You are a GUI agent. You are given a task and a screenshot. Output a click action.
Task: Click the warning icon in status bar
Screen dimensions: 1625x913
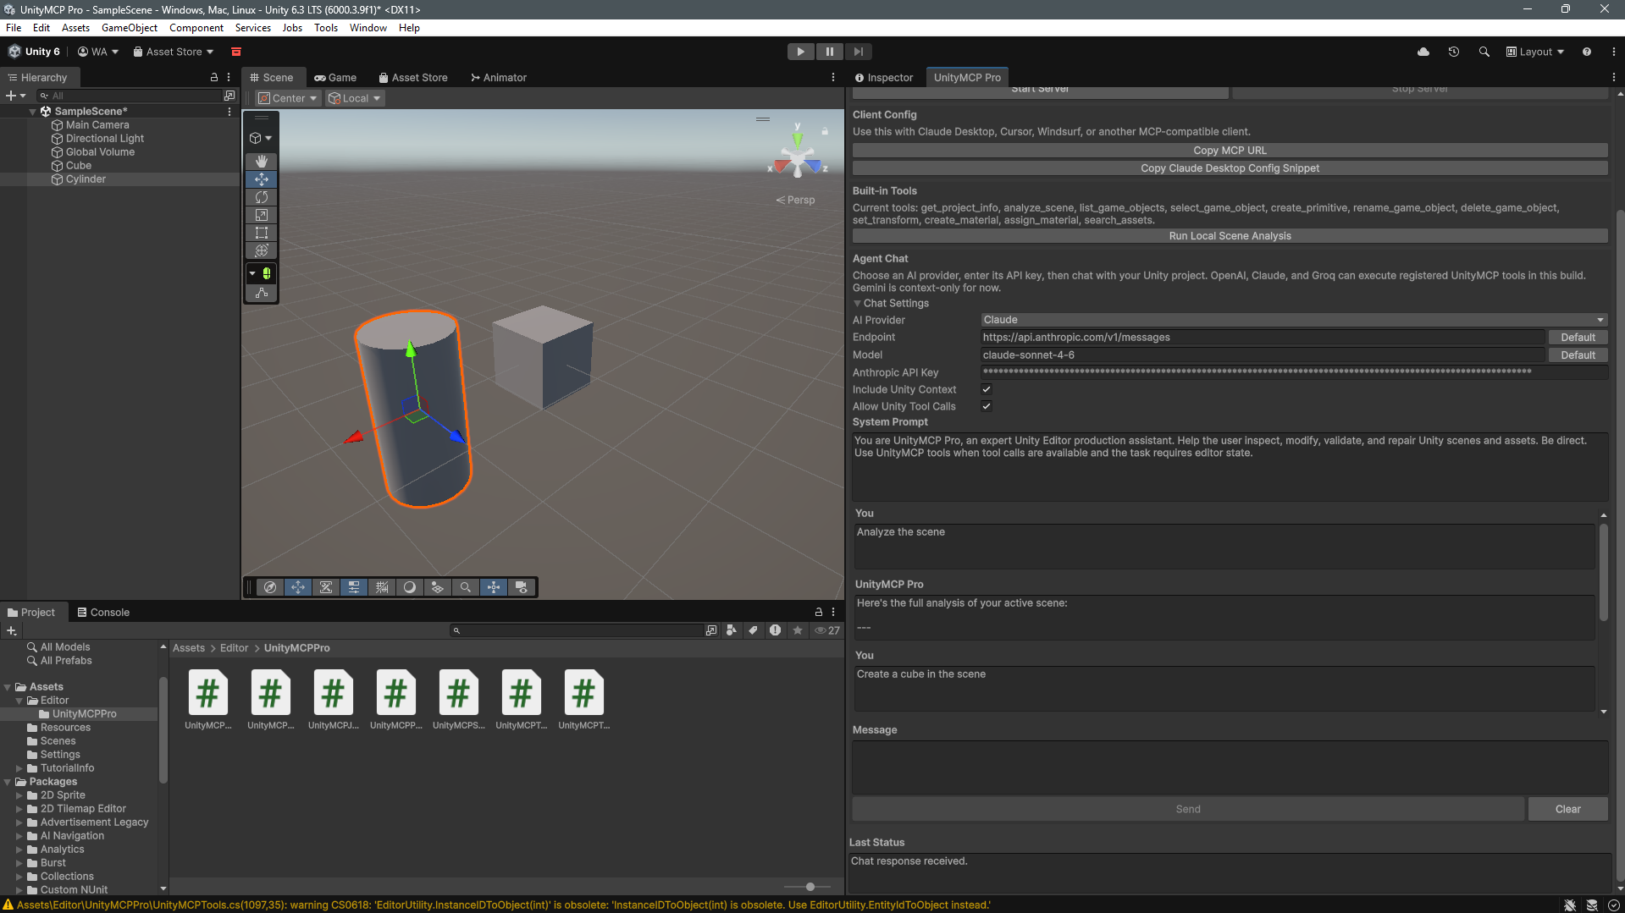(8, 905)
